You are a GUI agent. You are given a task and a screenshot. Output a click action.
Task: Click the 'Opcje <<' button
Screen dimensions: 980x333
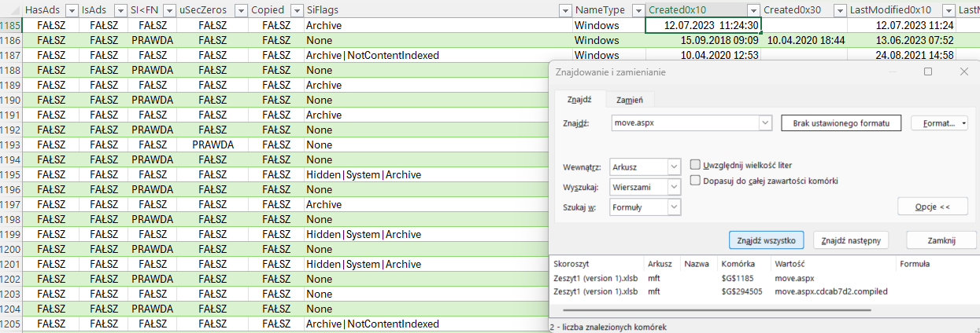[x=932, y=206]
